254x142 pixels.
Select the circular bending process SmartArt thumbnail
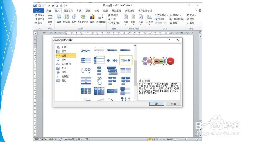coord(99,81)
